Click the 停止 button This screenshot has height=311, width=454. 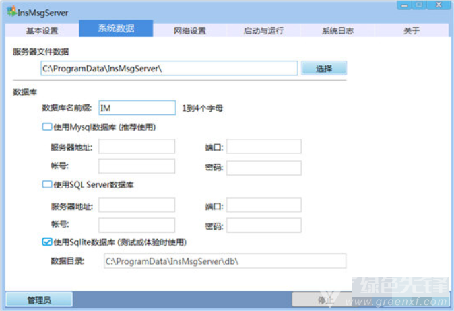click(322, 299)
